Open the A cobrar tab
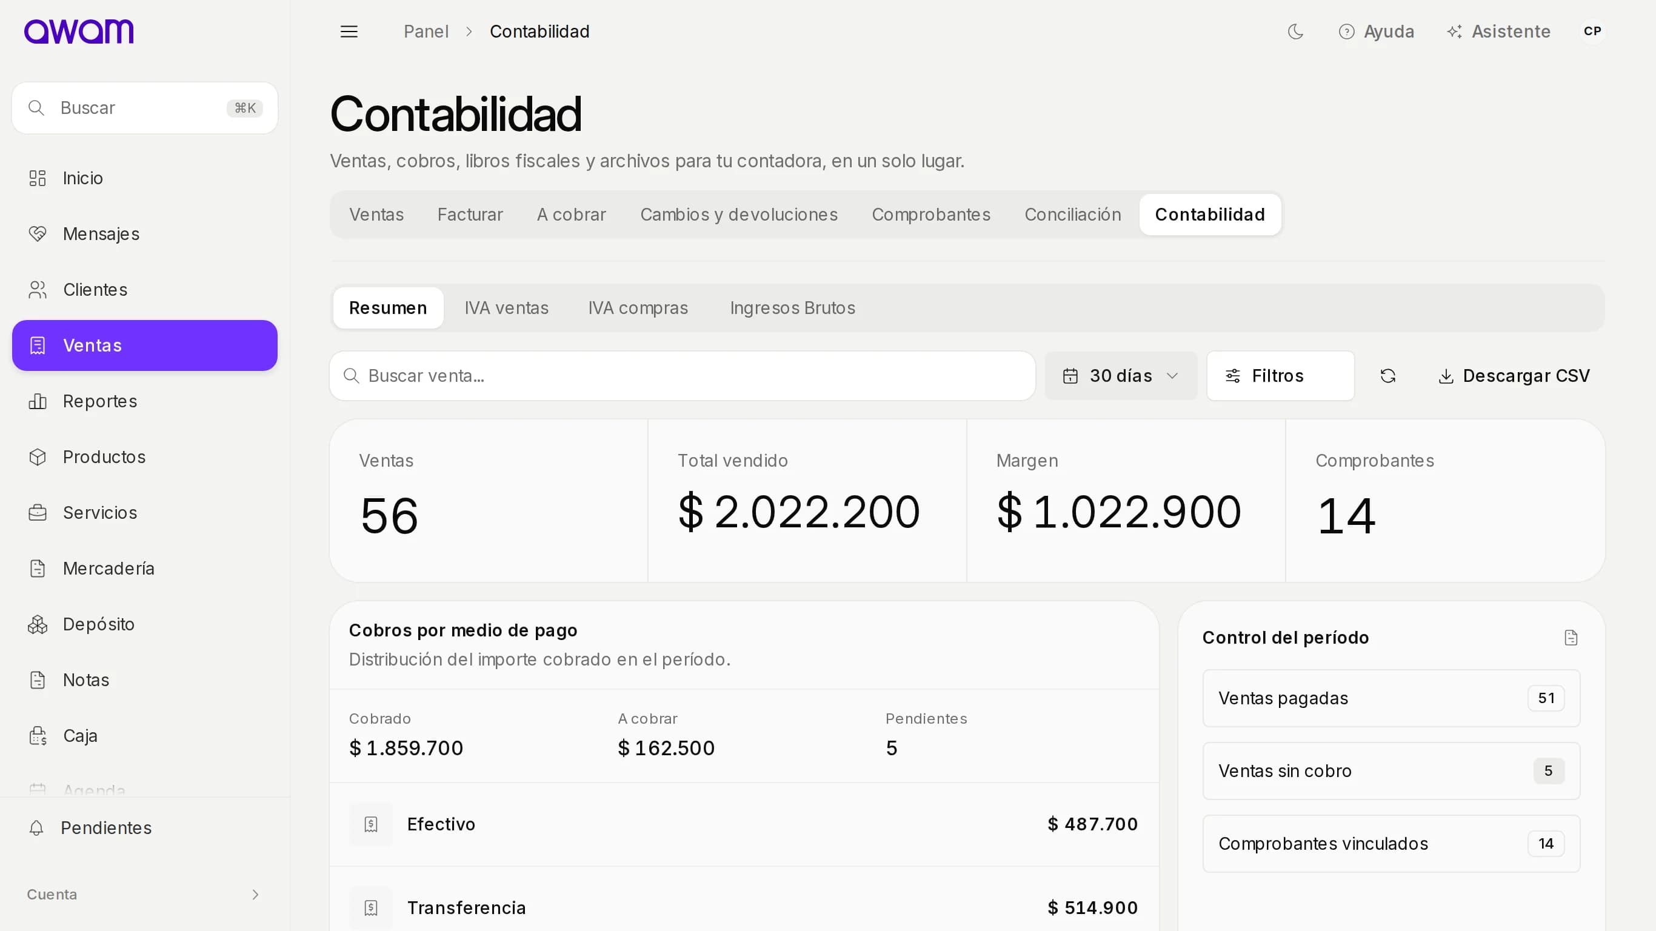Viewport: 1656px width, 931px height. (x=571, y=215)
